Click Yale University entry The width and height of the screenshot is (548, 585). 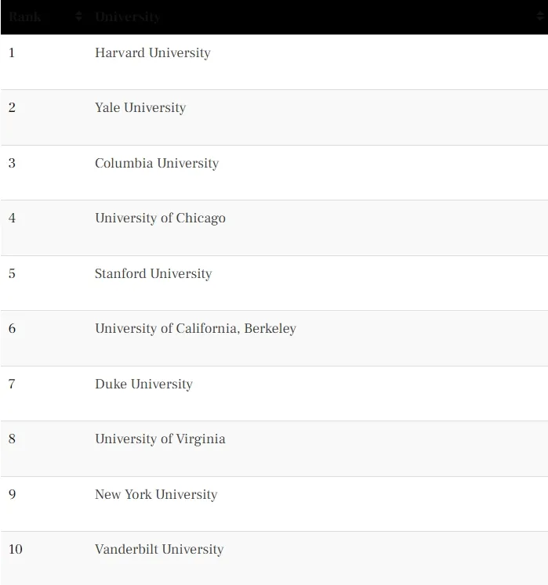click(x=140, y=107)
